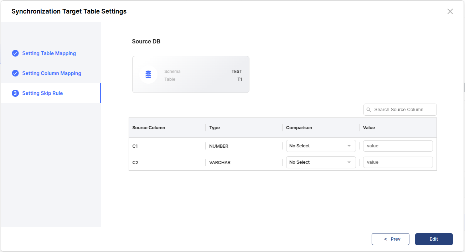Click the dropdown arrow in C1 row
Viewport: 465px width, 252px height.
coord(349,146)
